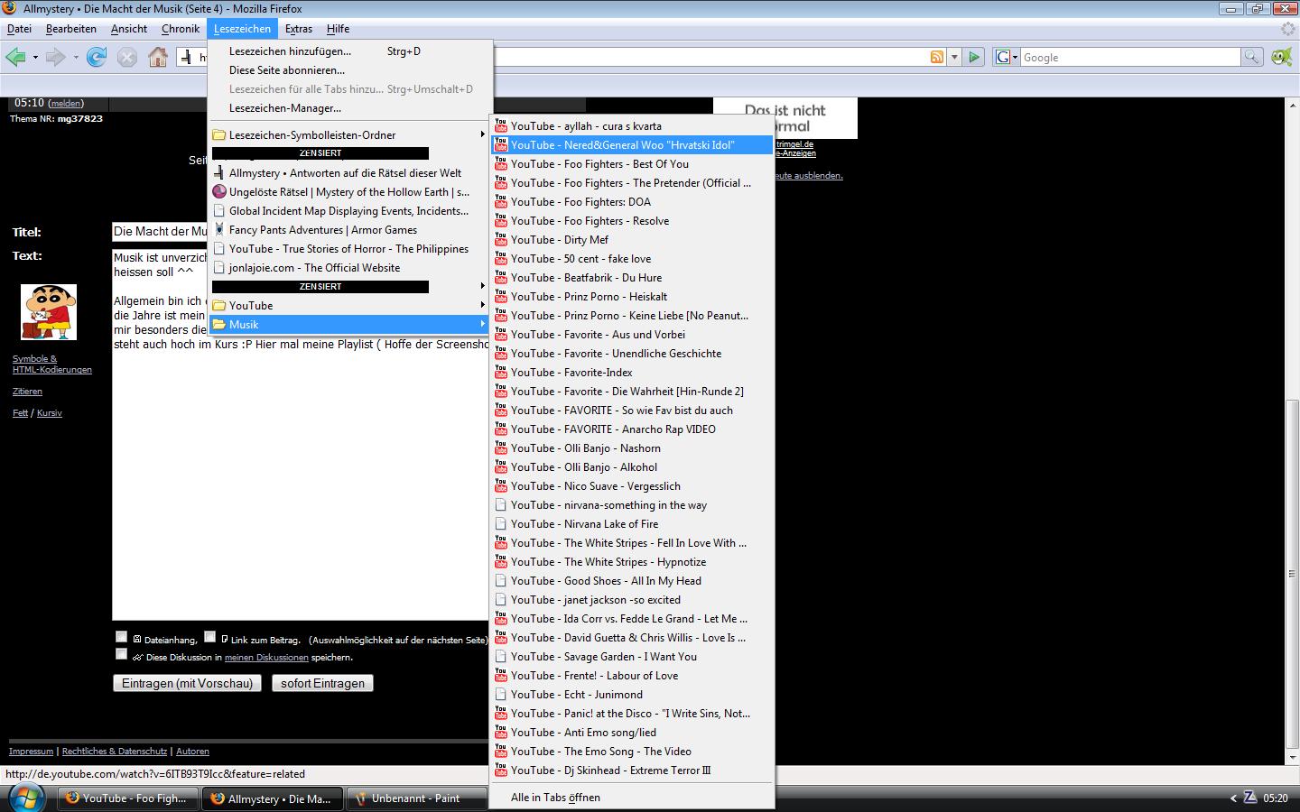Choose Alle in Tabs öffnen

[632, 798]
